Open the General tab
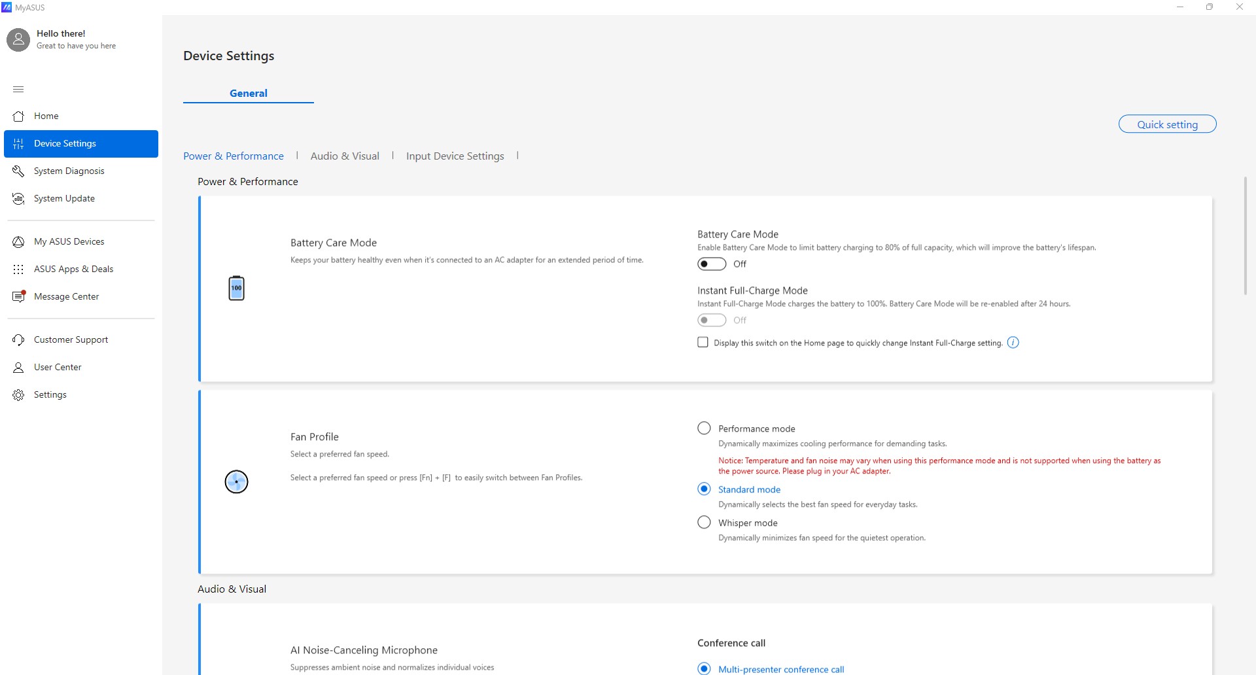The height and width of the screenshot is (675, 1256). click(x=249, y=94)
